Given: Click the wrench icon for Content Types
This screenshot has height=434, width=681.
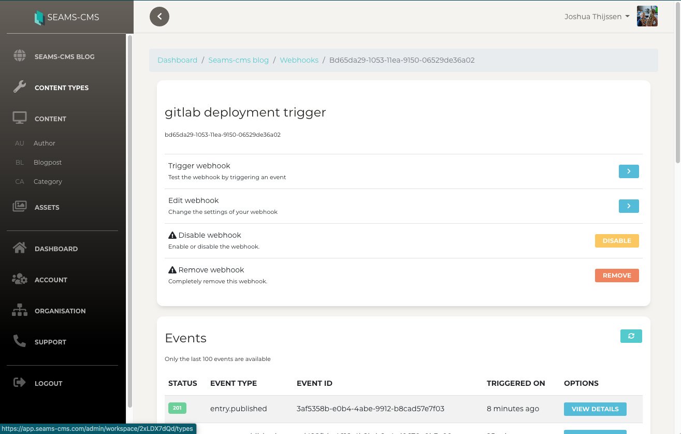Looking at the screenshot, I should click(x=20, y=87).
